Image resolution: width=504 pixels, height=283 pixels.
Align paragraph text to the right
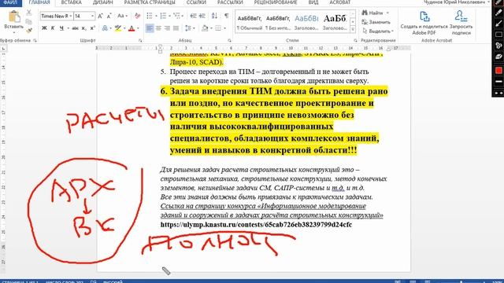pos(167,28)
